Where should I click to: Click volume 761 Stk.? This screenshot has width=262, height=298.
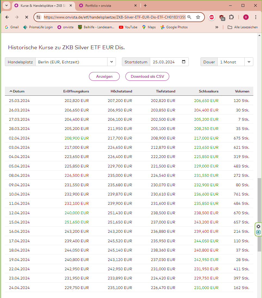pyautogui.click(x=242, y=194)
